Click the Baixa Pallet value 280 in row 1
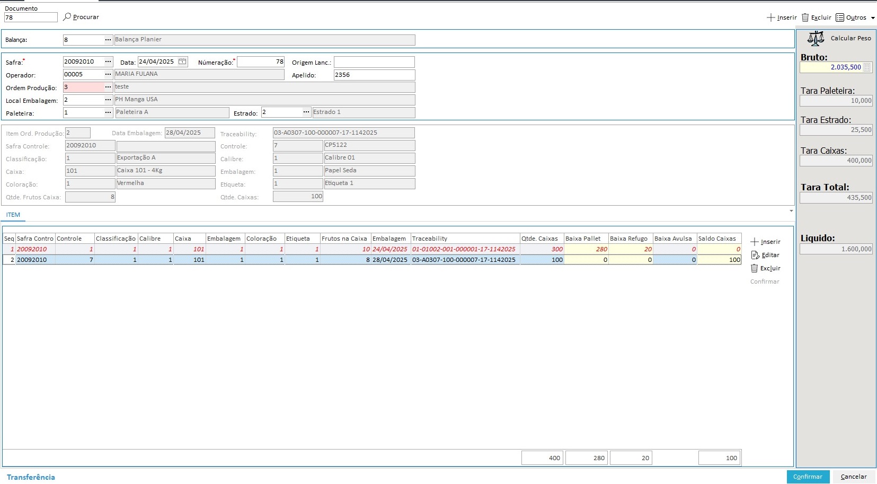 click(x=586, y=249)
